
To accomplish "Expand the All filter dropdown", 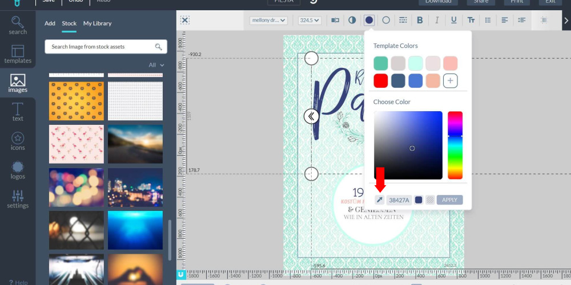I will [156, 65].
